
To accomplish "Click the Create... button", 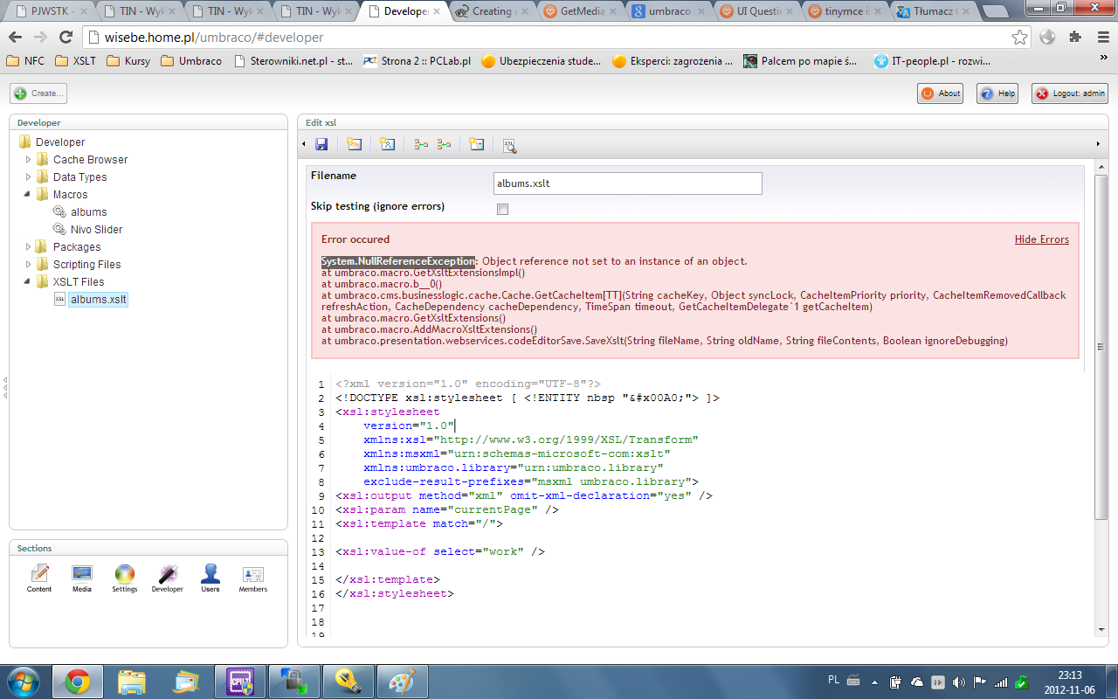I will [38, 93].
